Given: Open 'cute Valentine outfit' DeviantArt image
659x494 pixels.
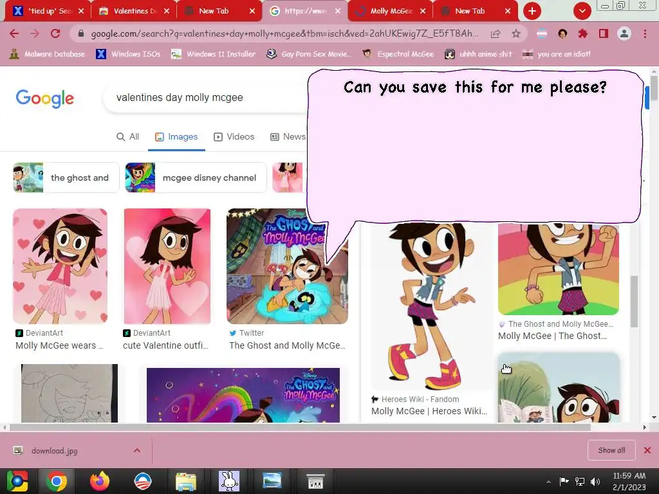Looking at the screenshot, I should pos(167,266).
